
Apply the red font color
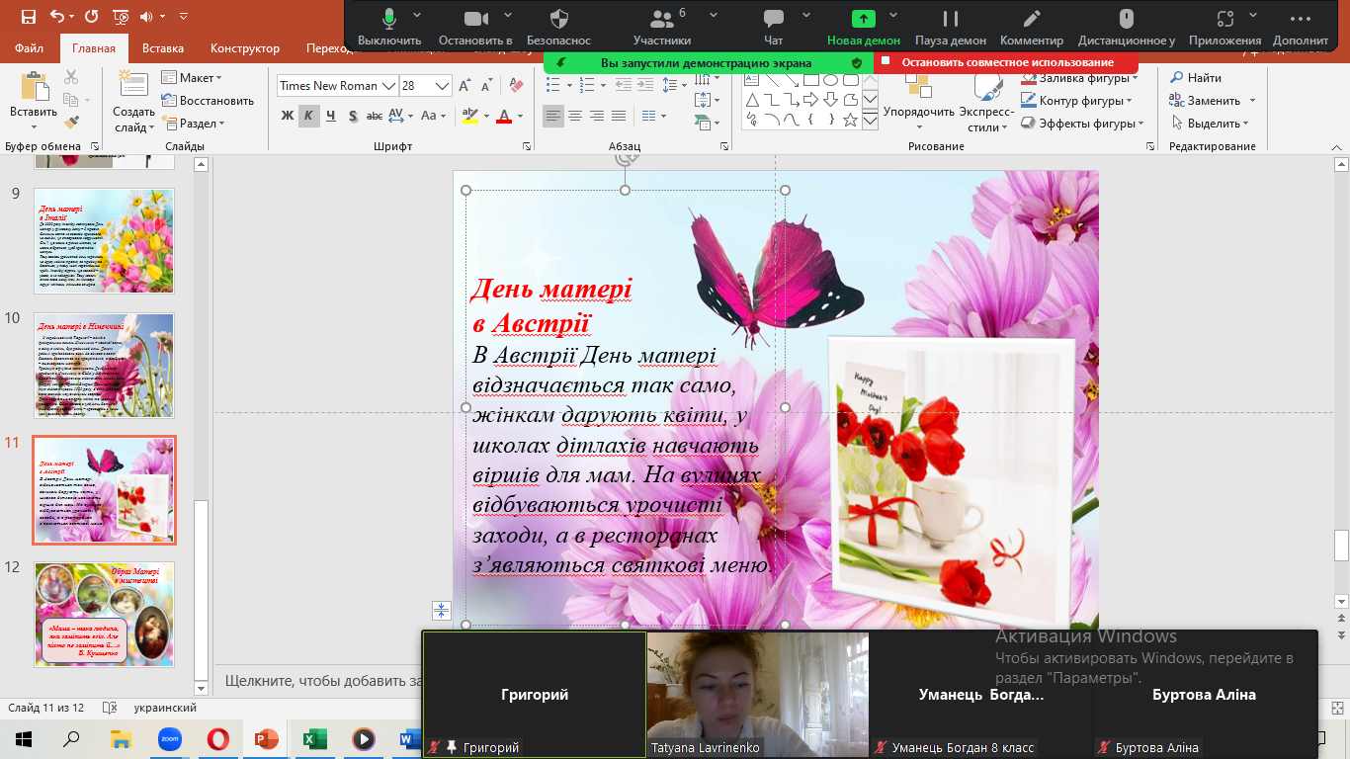503,116
